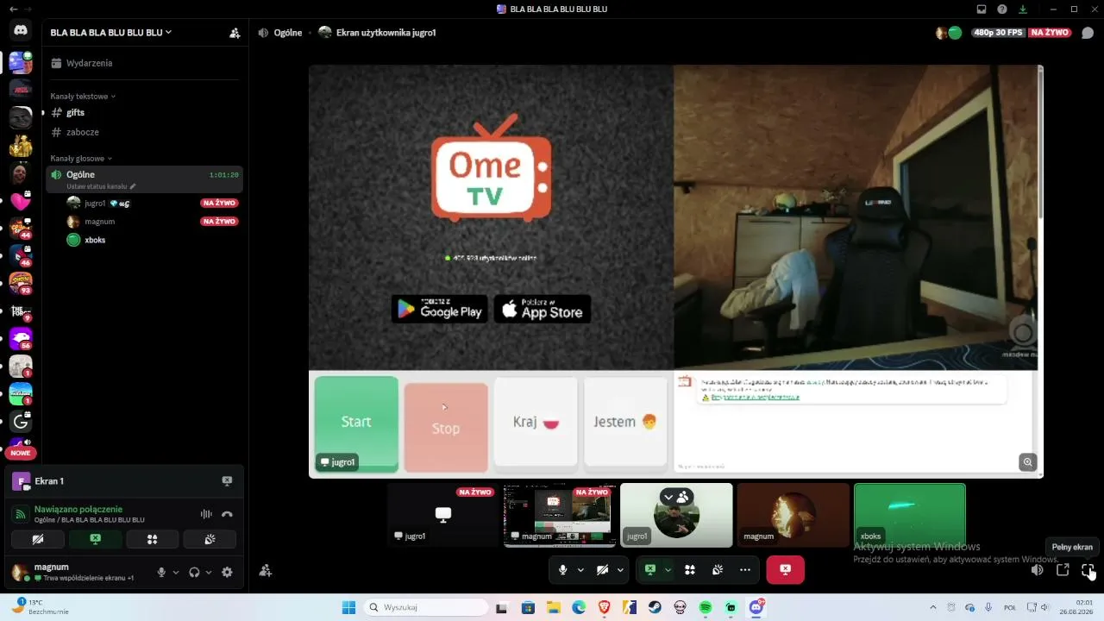Turn on camera in bottom call bar

coord(603,570)
